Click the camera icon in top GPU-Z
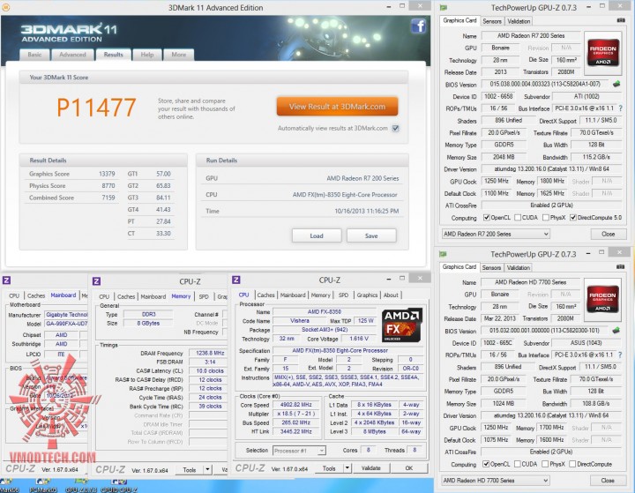 click(x=620, y=20)
